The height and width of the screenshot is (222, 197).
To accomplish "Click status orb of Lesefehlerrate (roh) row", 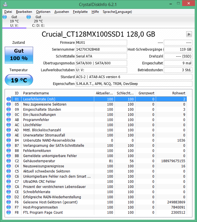I will pos(9,99).
